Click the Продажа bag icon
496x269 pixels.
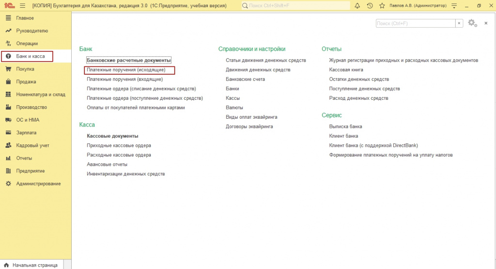(8, 81)
